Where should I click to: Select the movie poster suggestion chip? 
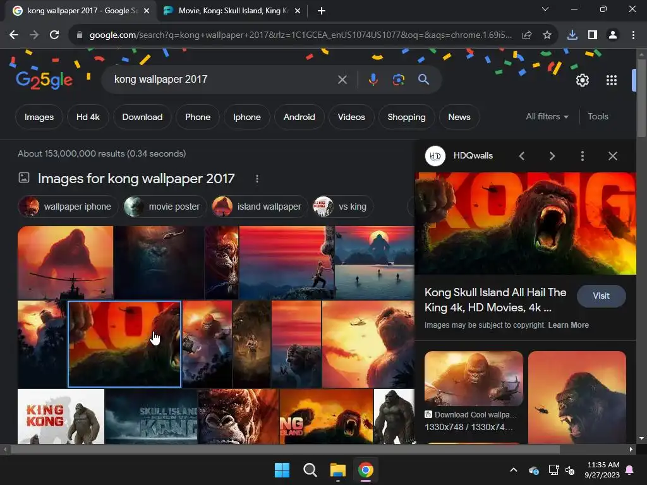point(165,207)
